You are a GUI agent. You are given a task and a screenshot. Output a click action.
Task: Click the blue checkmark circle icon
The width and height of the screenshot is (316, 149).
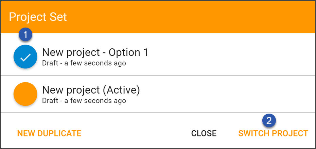click(25, 57)
